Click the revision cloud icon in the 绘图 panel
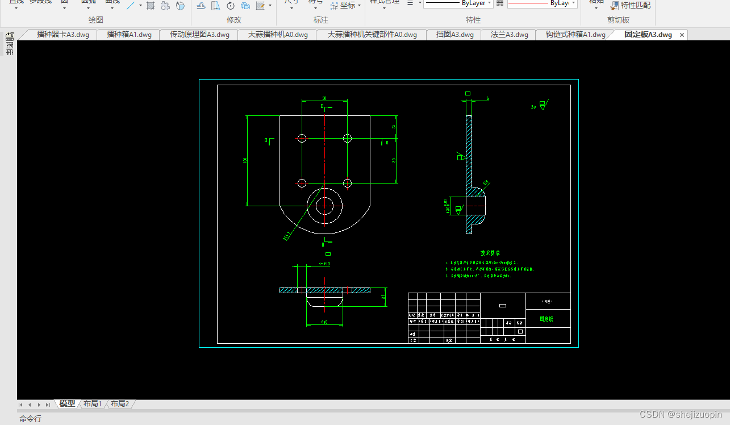Image resolution: width=730 pixels, height=425 pixels. coord(180,6)
